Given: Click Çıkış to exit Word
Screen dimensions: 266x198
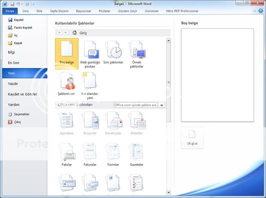Looking at the screenshot, I should coord(15,122).
